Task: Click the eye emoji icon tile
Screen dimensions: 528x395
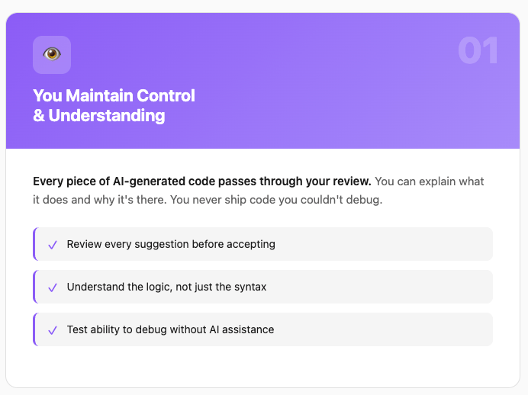Action: (52, 55)
